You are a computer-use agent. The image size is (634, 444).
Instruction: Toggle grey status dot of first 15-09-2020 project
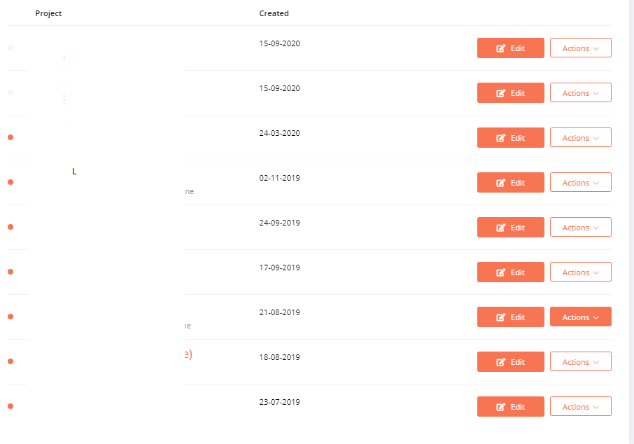point(10,48)
